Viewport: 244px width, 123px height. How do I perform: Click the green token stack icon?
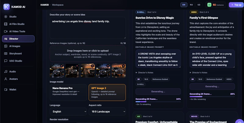(x=209, y=5)
